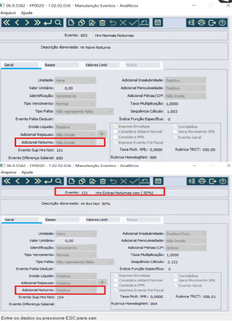
Task: Click cancel X icon in Evento 121 toolbar
Action: (x=123, y=181)
